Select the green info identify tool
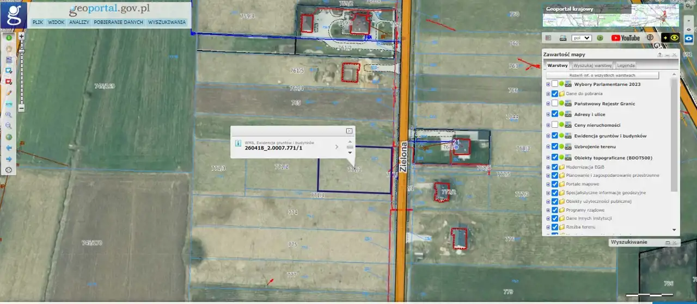697x304 pixels. coord(9,38)
